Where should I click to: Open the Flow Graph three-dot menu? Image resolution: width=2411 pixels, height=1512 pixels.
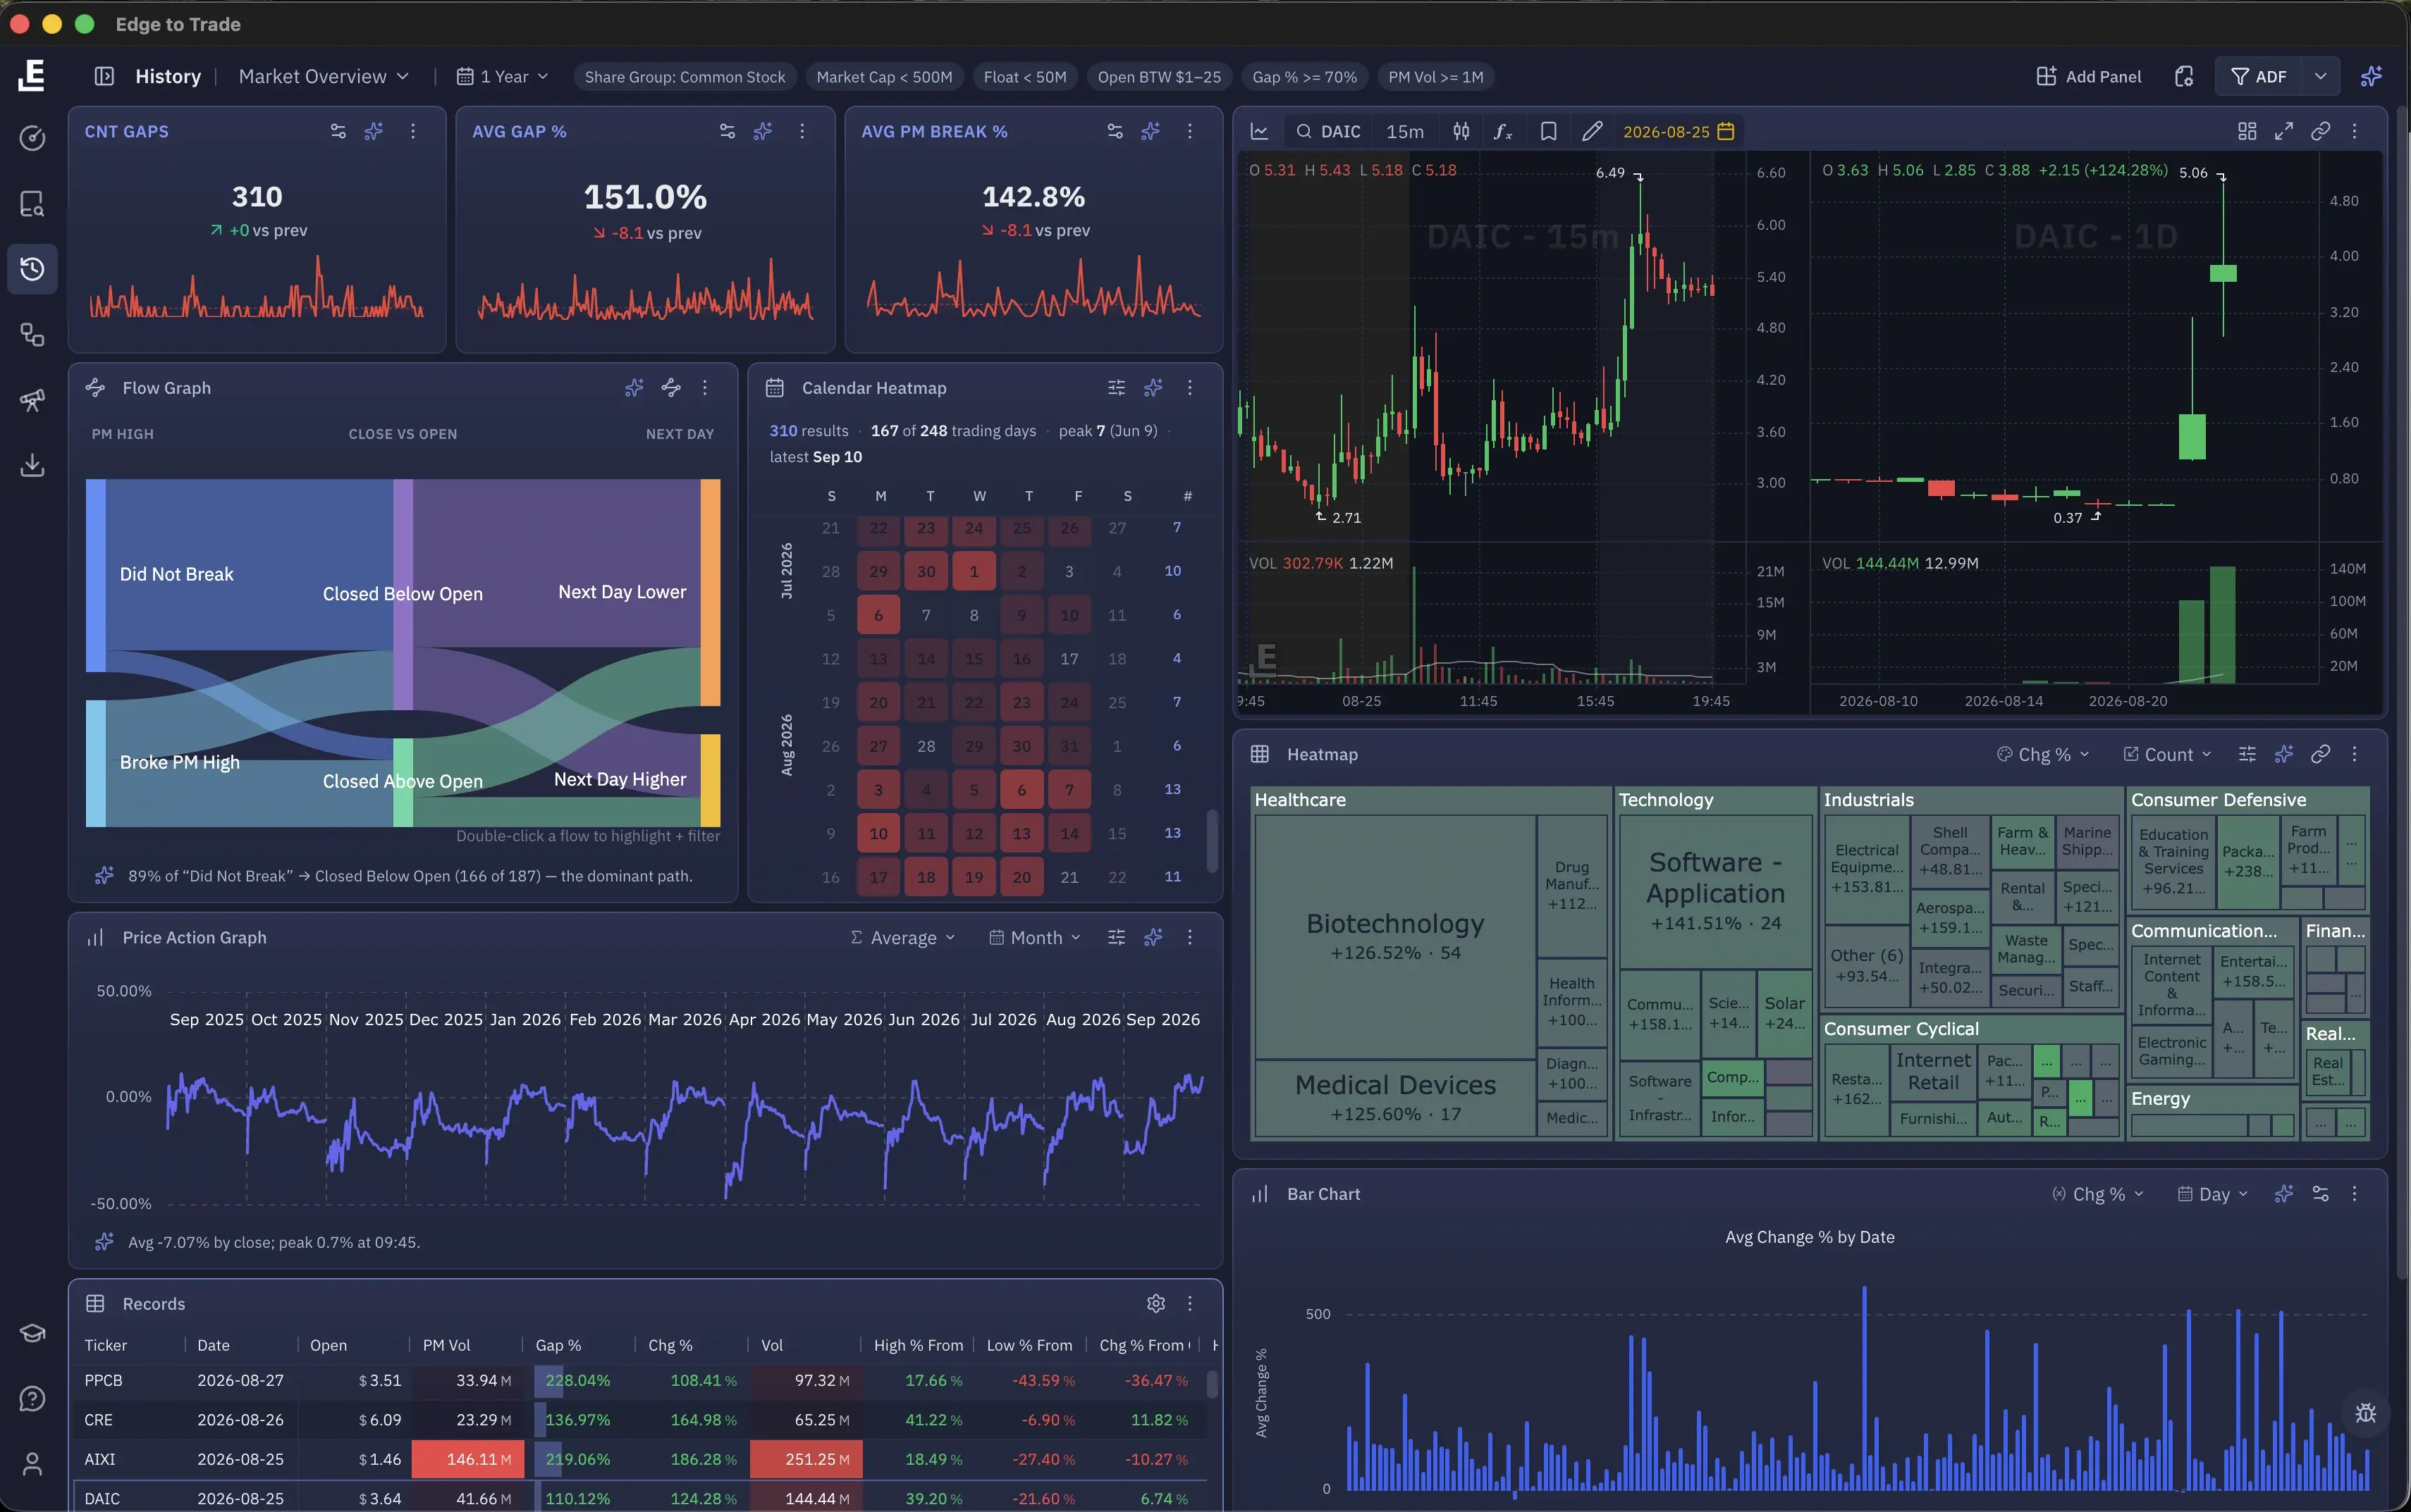tap(705, 387)
